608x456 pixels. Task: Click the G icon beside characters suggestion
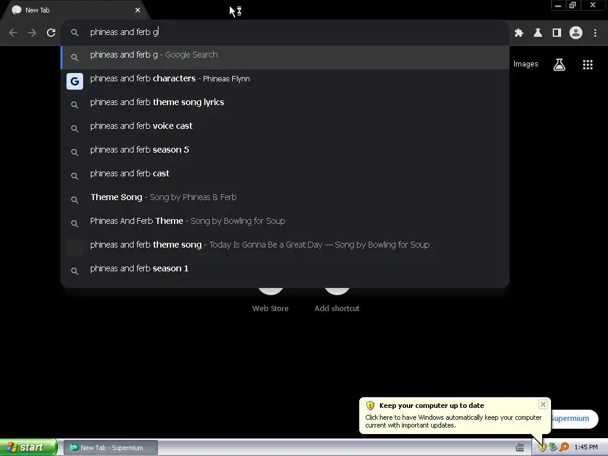click(75, 81)
